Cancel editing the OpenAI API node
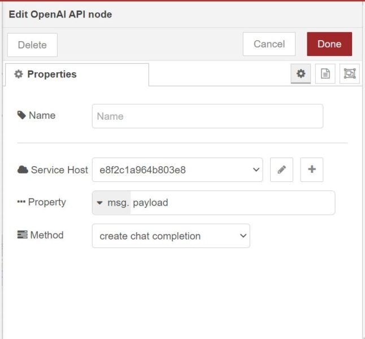 pyautogui.click(x=269, y=44)
